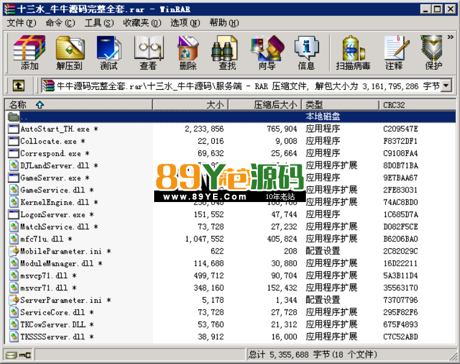Sort by 大小 column header
This screenshot has width=460, height=364.
pos(191,105)
